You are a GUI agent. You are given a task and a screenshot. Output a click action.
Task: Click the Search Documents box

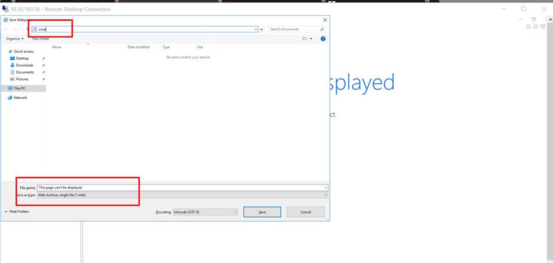295,29
